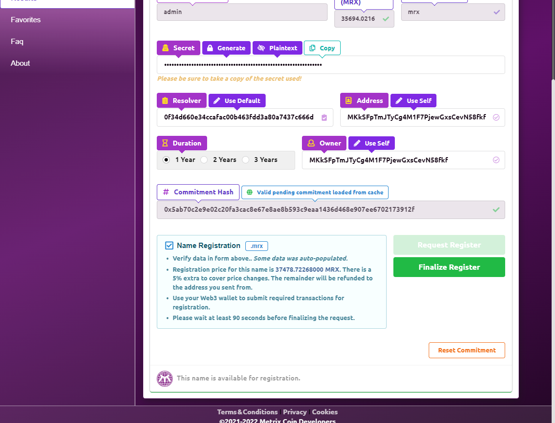This screenshot has width=555, height=423.
Task: Open the About sidebar item
Action: pyautogui.click(x=20, y=63)
